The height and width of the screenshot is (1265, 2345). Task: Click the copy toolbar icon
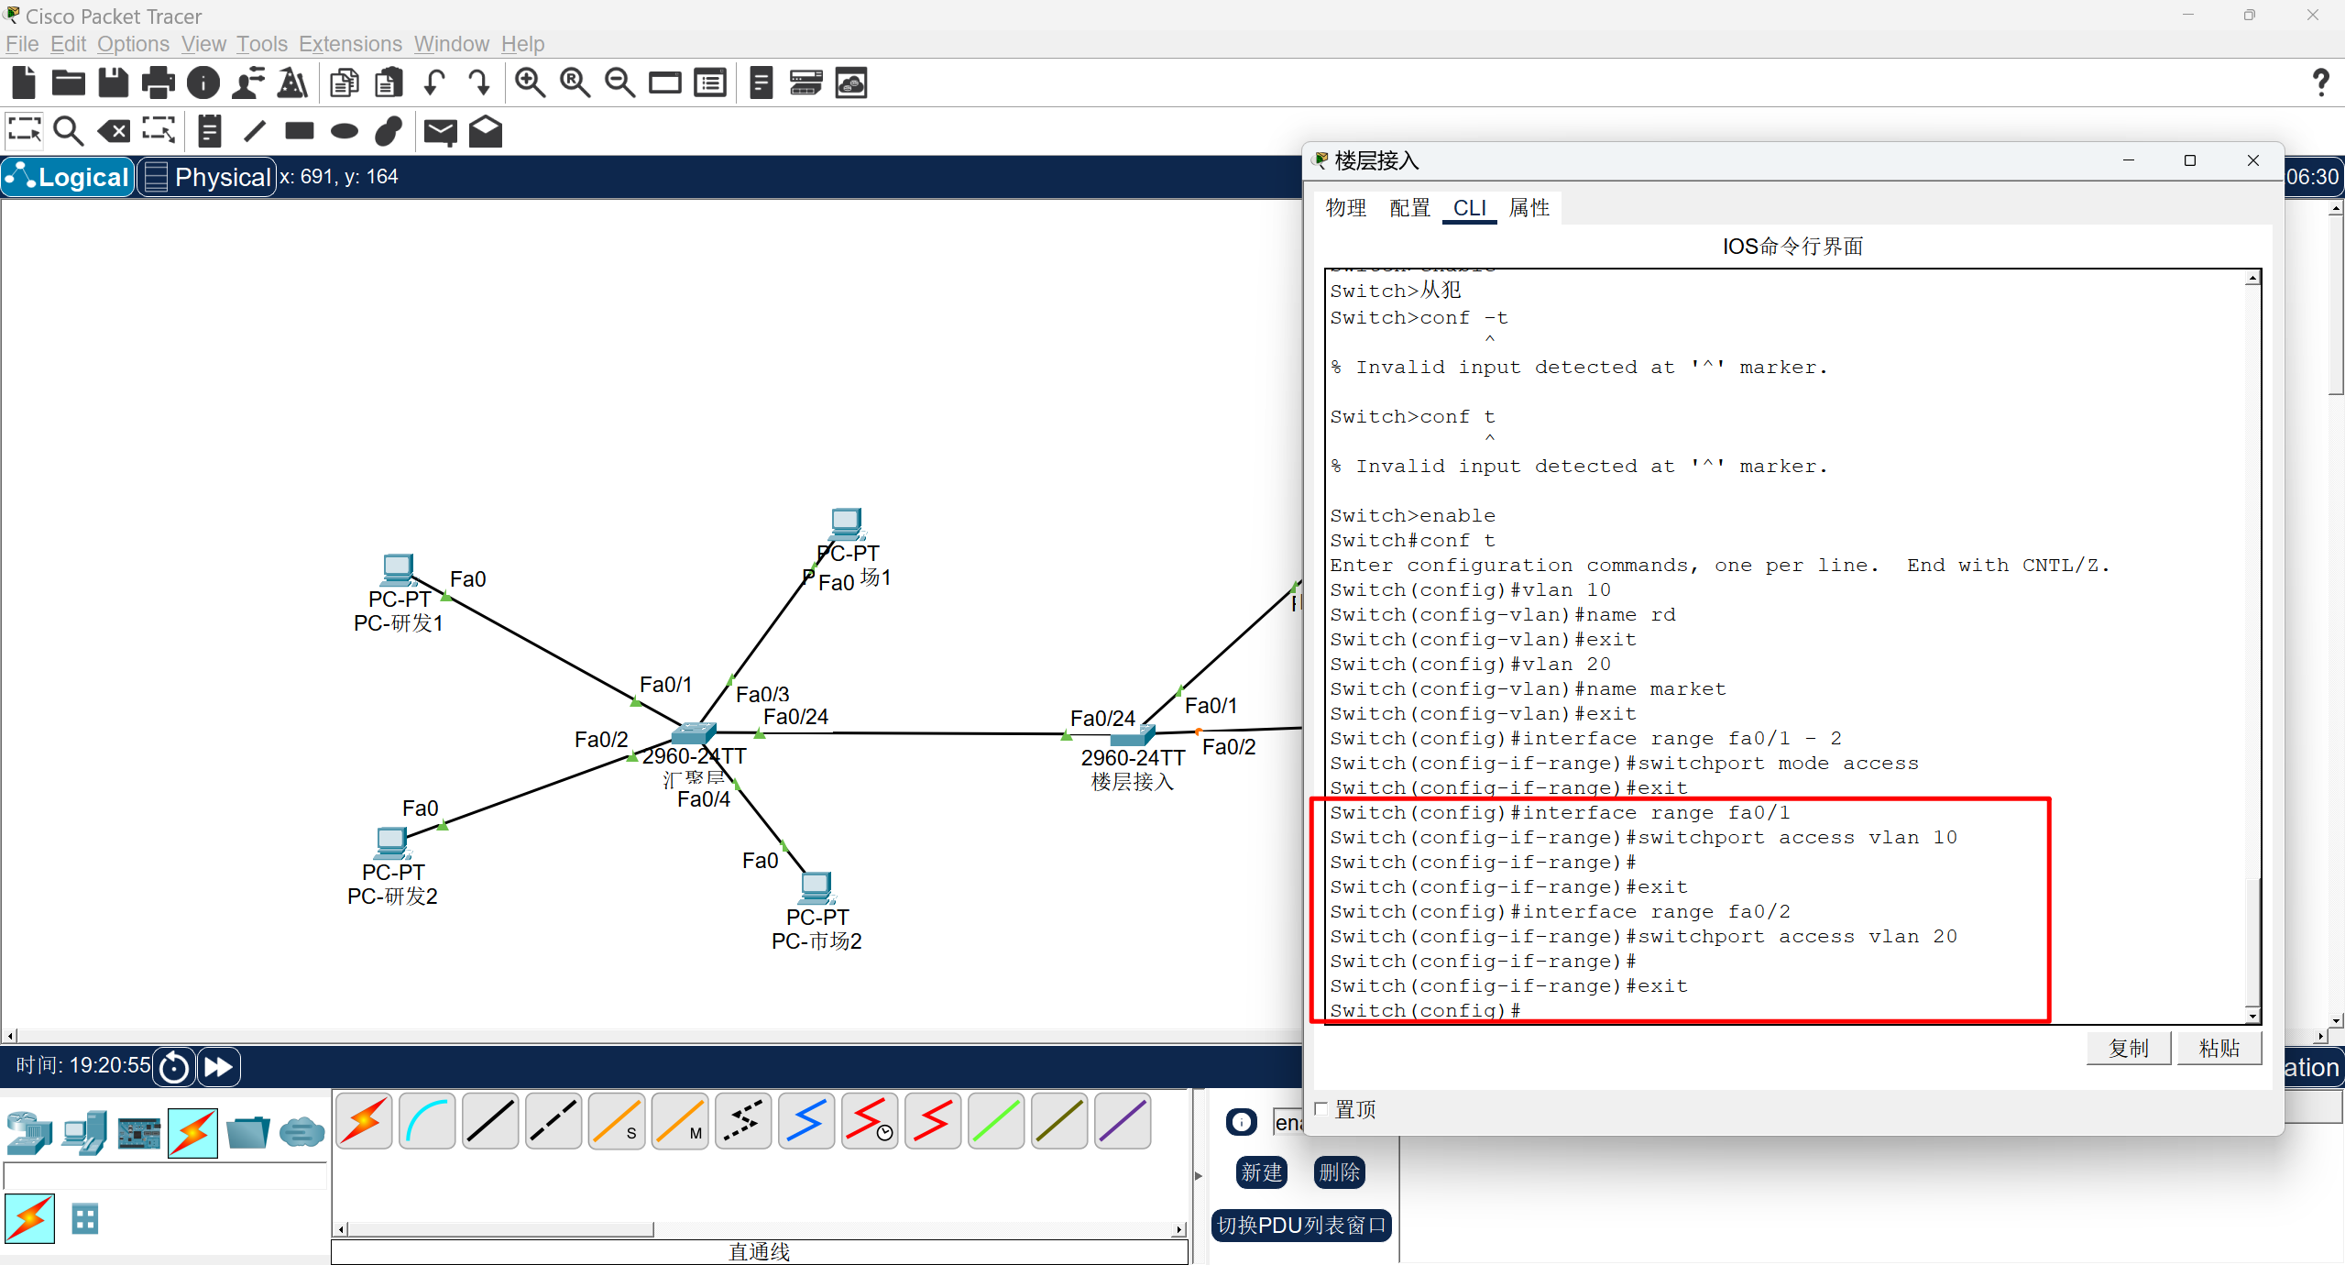pyautogui.click(x=345, y=83)
